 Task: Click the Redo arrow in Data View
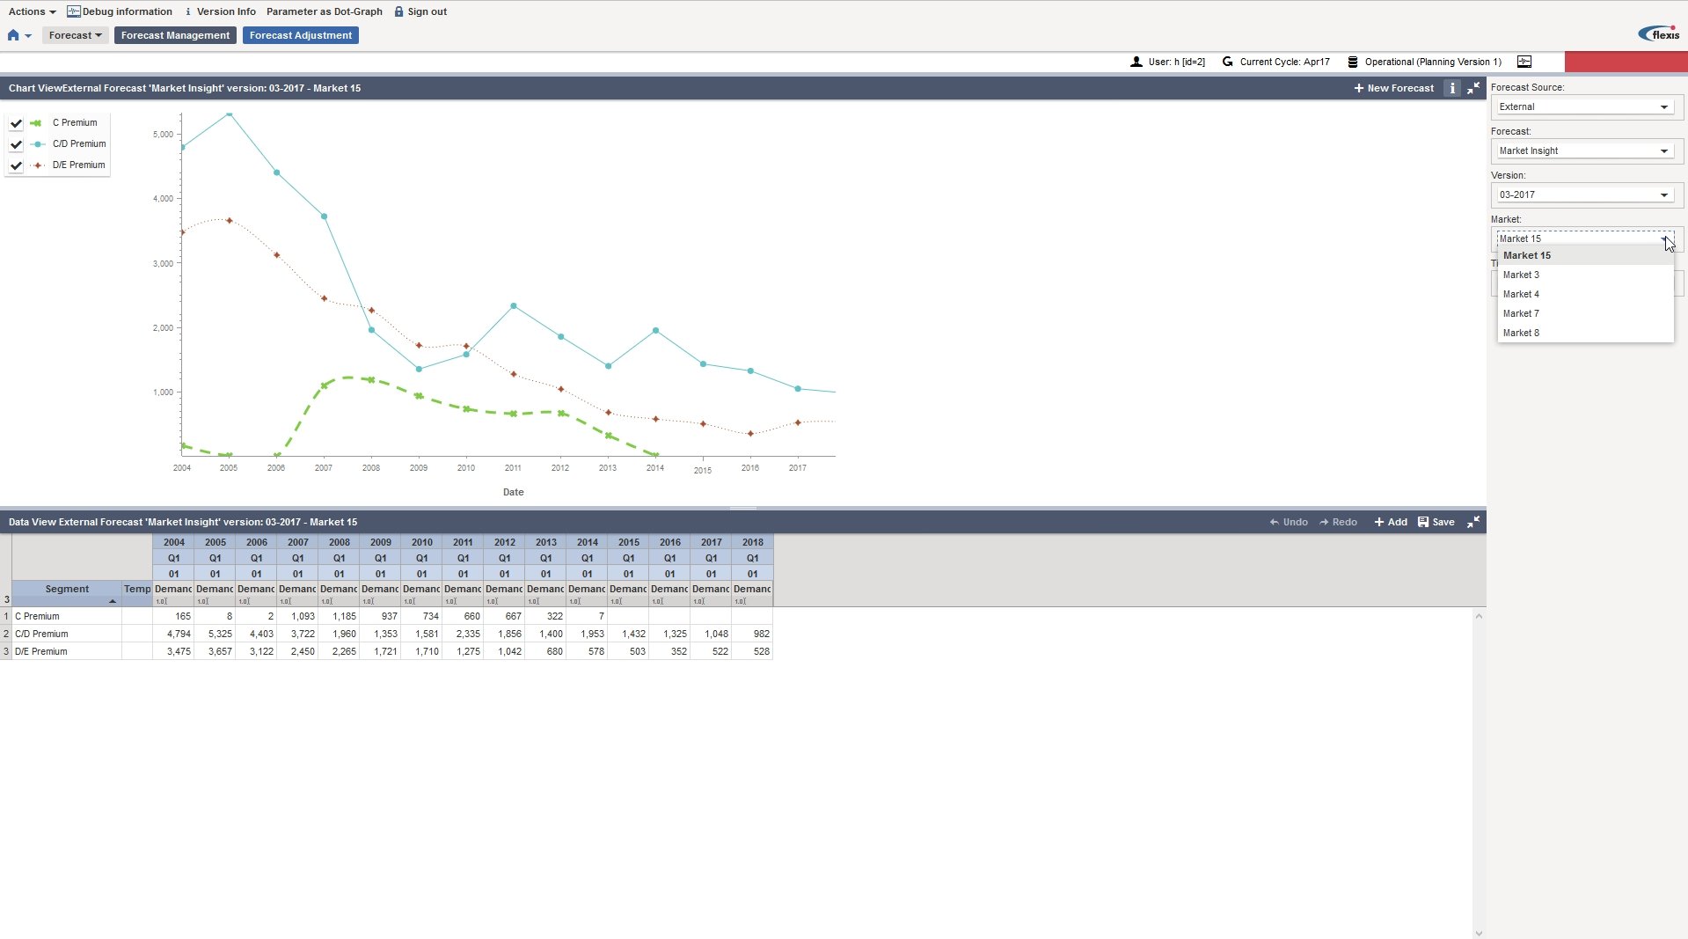click(1324, 522)
